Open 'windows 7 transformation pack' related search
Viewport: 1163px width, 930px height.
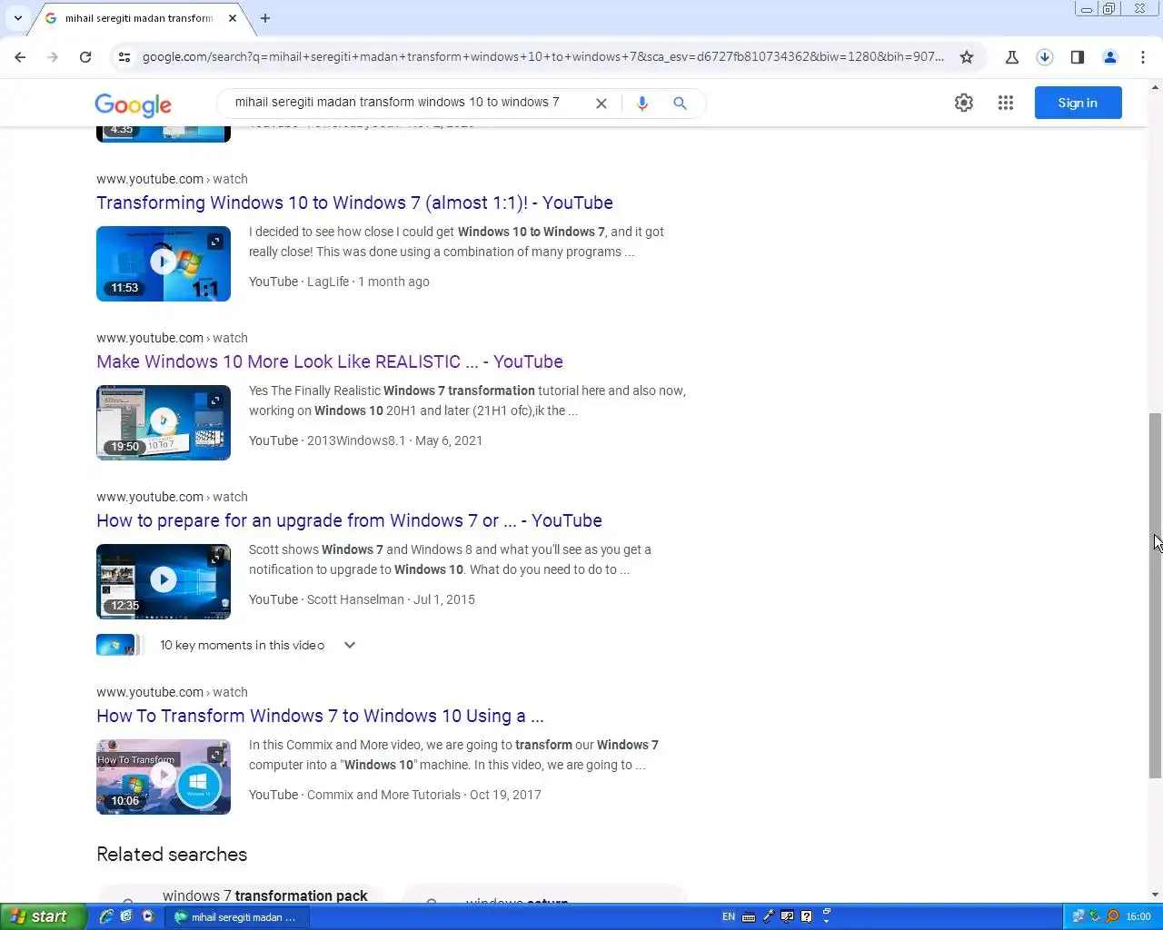pyautogui.click(x=241, y=895)
